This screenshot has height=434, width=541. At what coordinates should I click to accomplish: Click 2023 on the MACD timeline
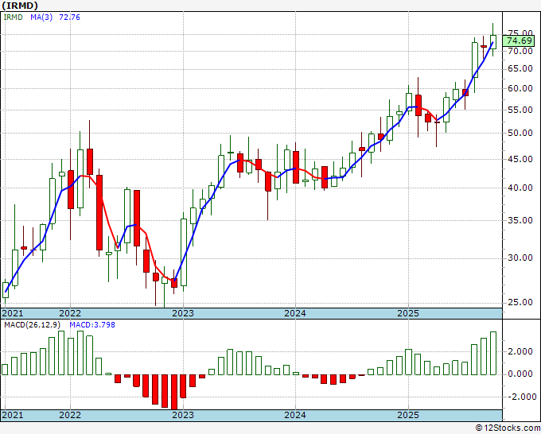coord(183,415)
